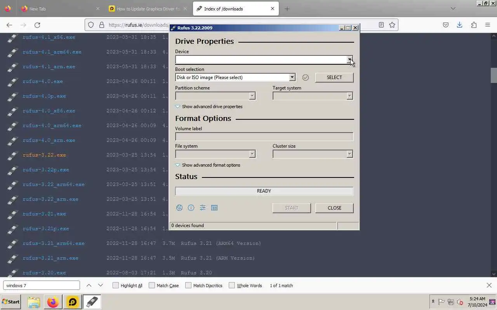This screenshot has height=310, width=497.
Task: Open the Cluster size dropdown
Action: click(x=349, y=154)
